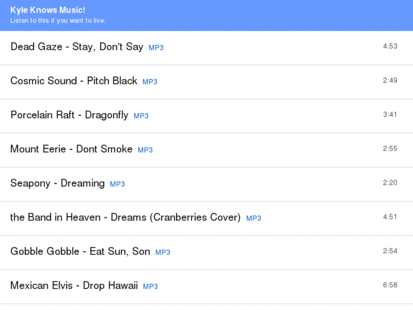Click the Gobble Gobble MP3 link
Image resolution: width=413 pixels, height=310 pixels.
pos(163,253)
